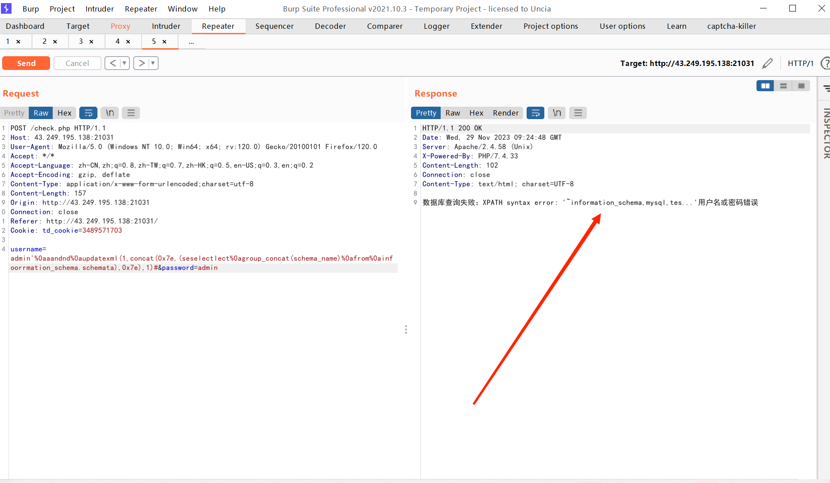Open the Help menu
The width and height of the screenshot is (830, 483).
click(217, 9)
